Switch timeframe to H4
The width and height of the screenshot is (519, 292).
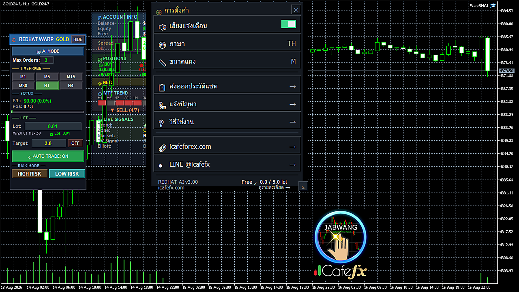(x=71, y=86)
